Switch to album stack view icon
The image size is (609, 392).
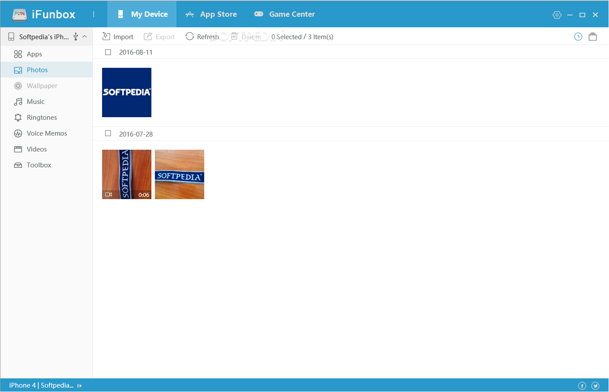pos(593,37)
